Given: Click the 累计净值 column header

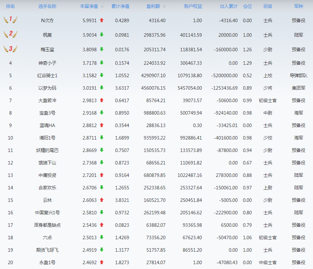Looking at the screenshot, I should point(120,6).
